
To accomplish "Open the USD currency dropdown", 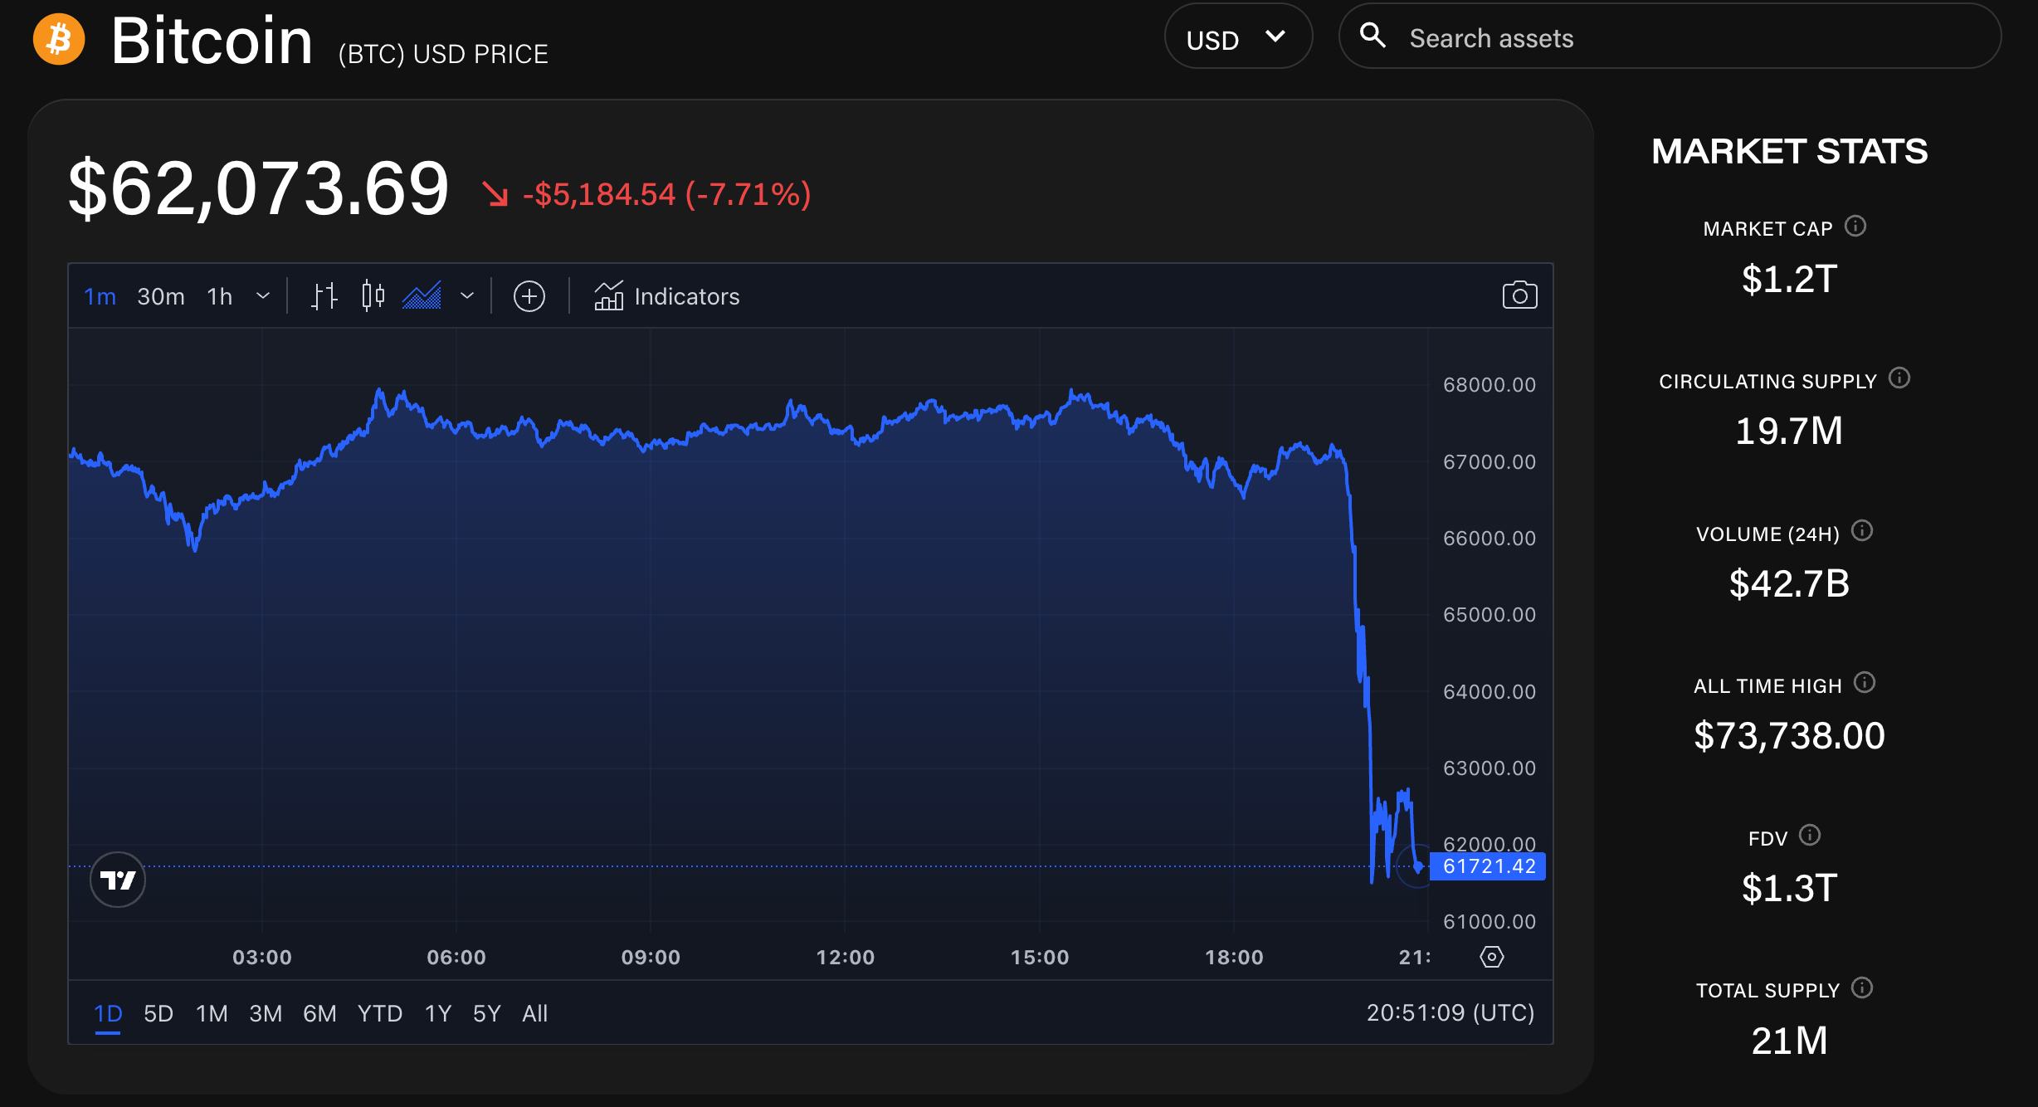I will point(1237,38).
